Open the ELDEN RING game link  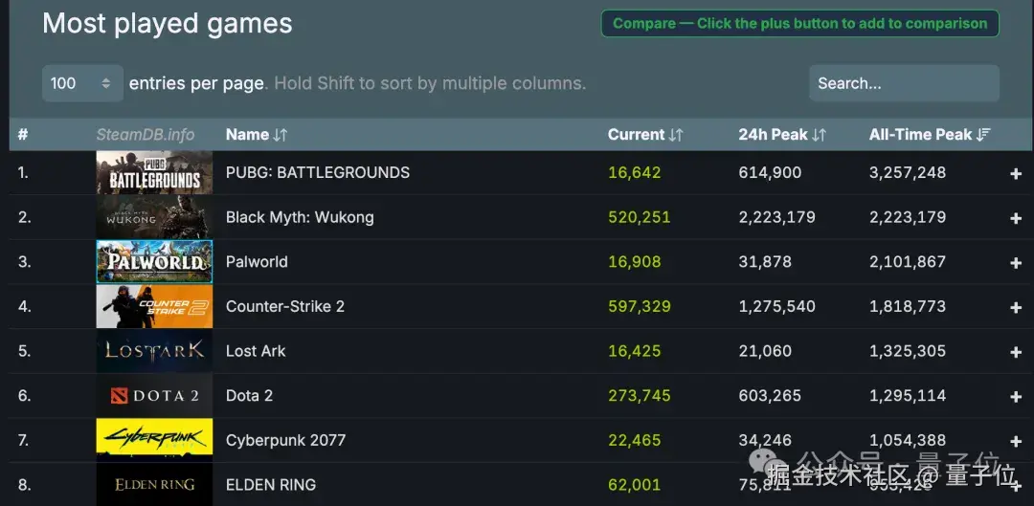click(270, 485)
